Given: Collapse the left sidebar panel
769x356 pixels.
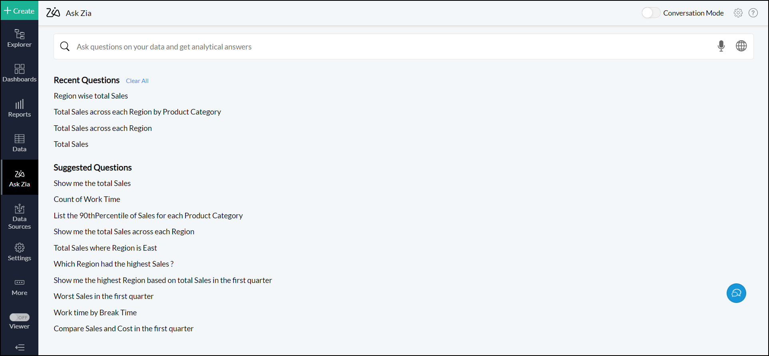Looking at the screenshot, I should tap(20, 347).
